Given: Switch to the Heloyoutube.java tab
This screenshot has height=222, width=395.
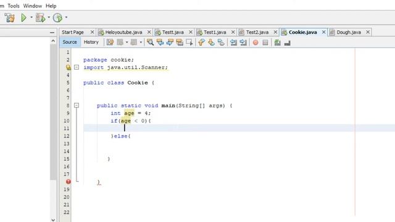Looking at the screenshot, I should [123, 32].
